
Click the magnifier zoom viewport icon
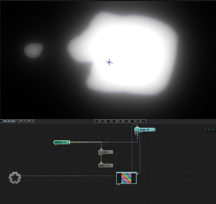[21, 121]
